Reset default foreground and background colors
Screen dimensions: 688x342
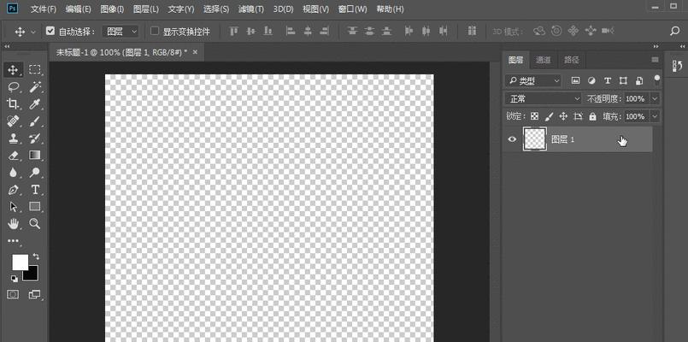point(14,279)
